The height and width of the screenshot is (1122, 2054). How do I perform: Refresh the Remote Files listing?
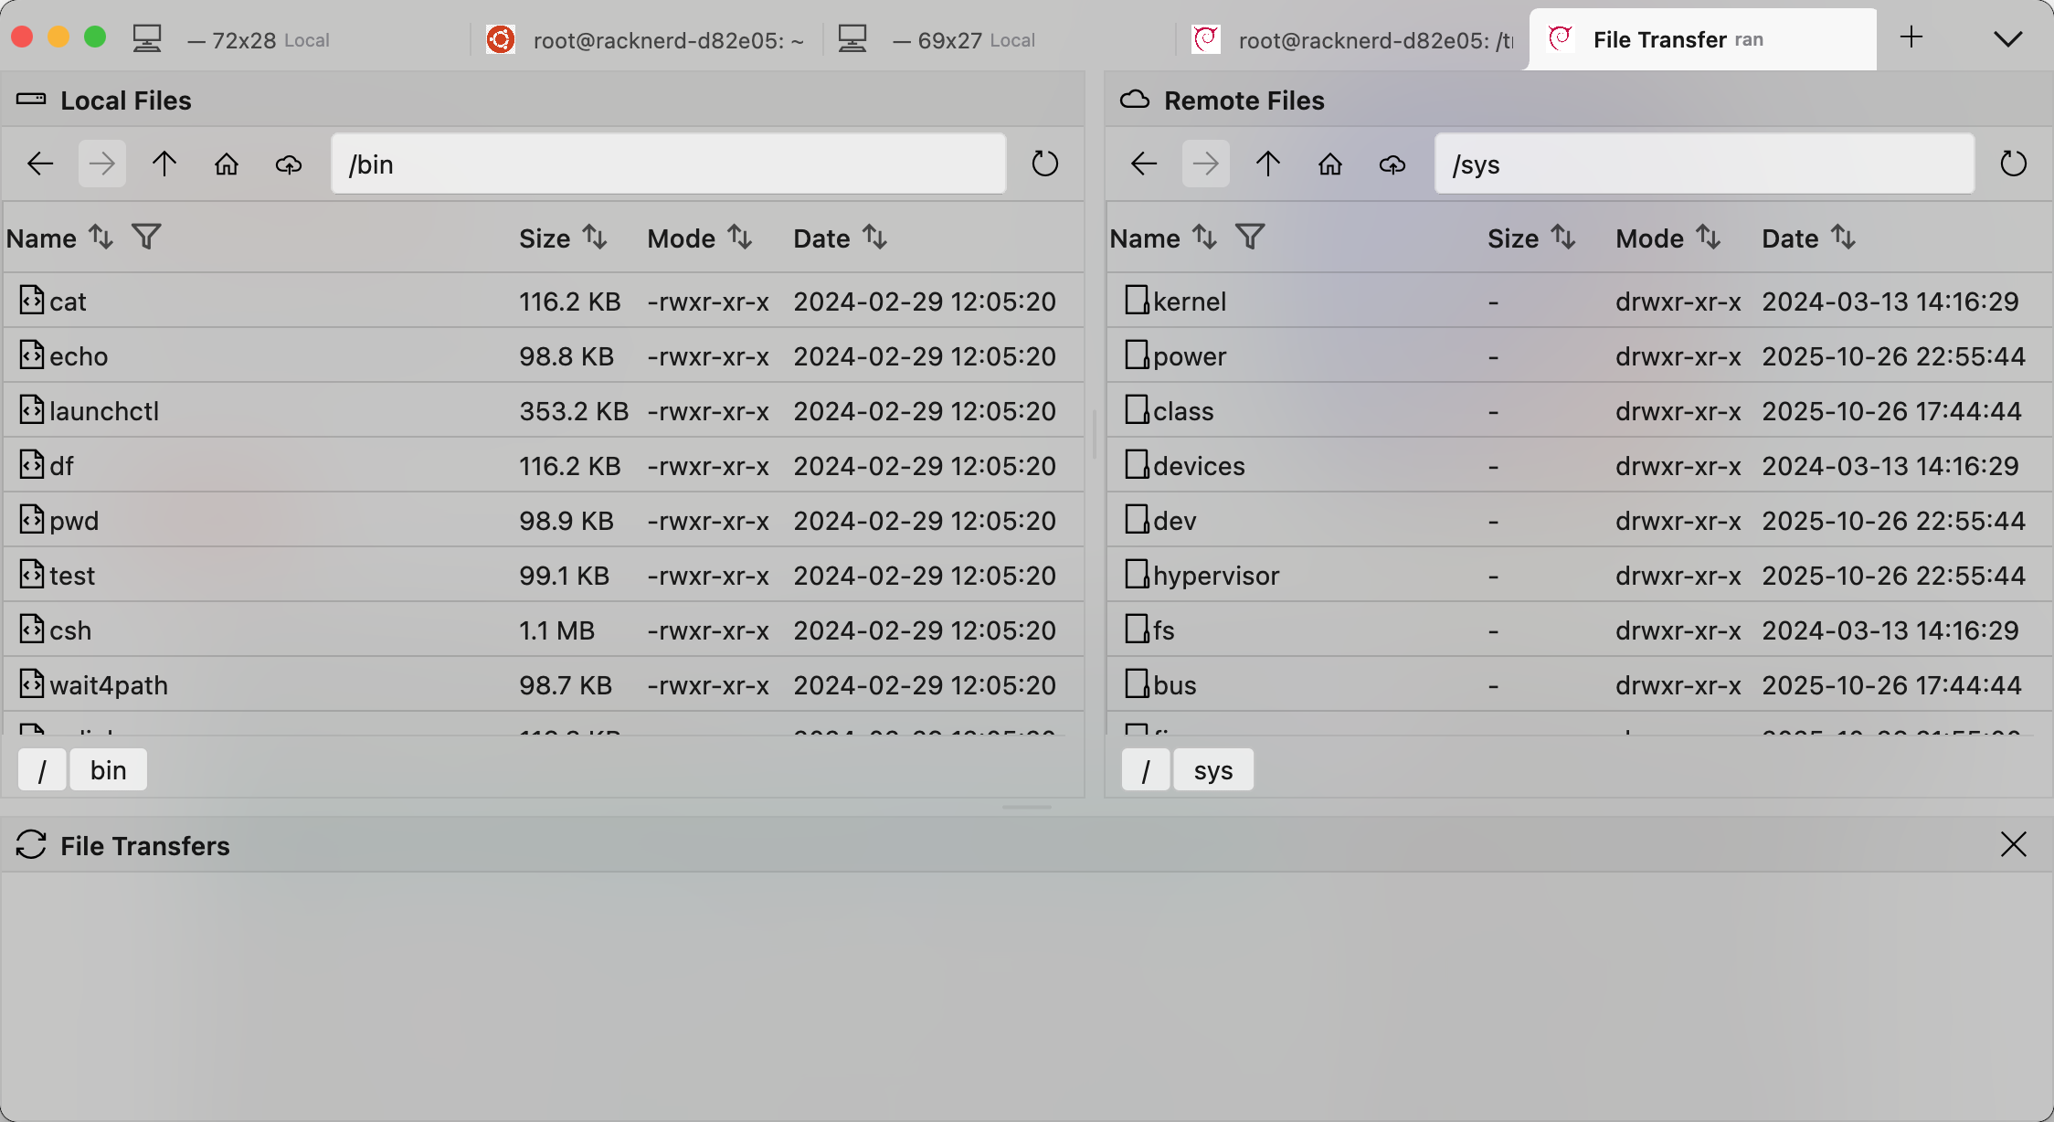coord(2014,164)
